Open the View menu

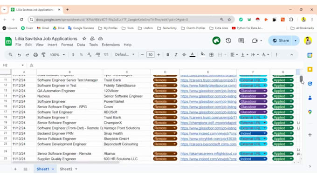pyautogui.click(x=40, y=45)
